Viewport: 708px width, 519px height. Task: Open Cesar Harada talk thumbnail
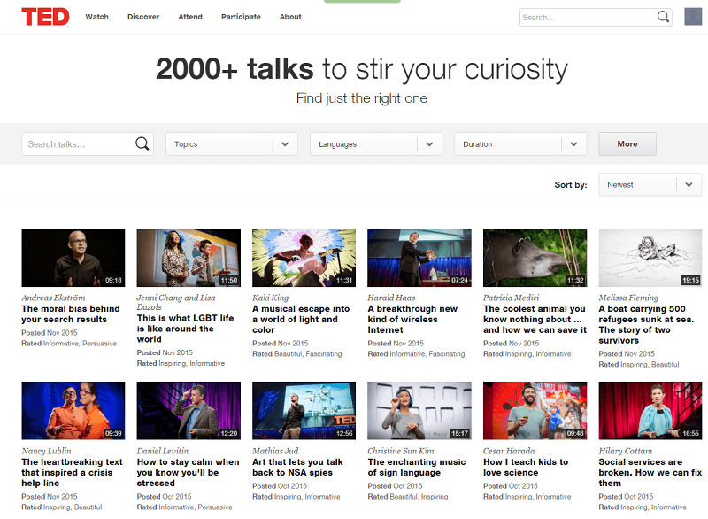[535, 411]
